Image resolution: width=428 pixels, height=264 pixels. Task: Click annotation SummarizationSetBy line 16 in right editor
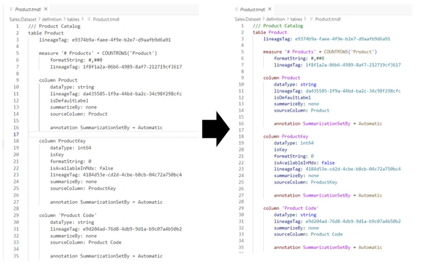(x=328, y=124)
